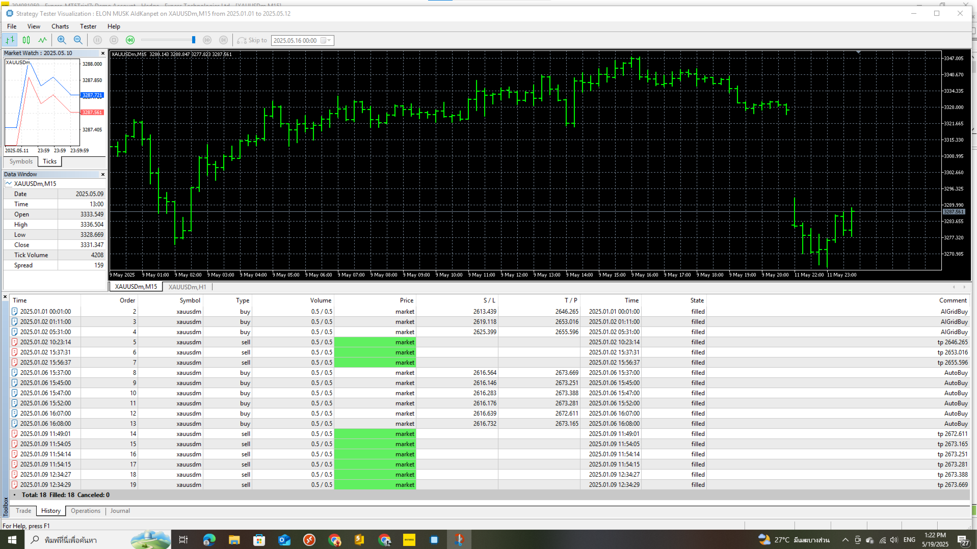Open File Explorer from the taskbar
The image size is (977, 549).
point(234,540)
